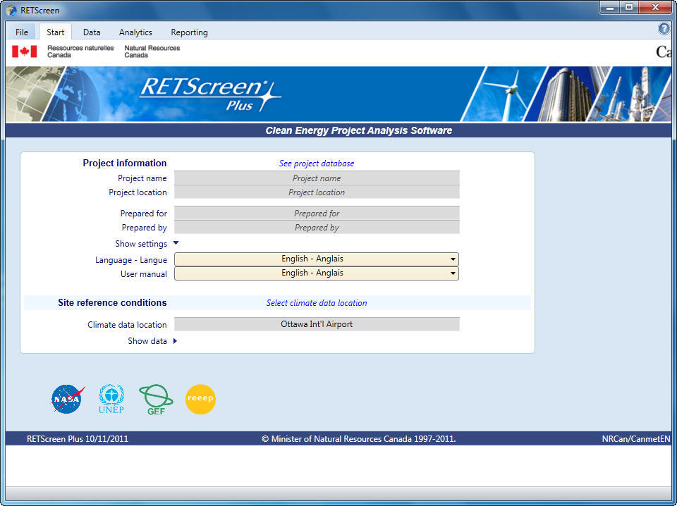
Task: Focus the Project name field
Action: 317,178
